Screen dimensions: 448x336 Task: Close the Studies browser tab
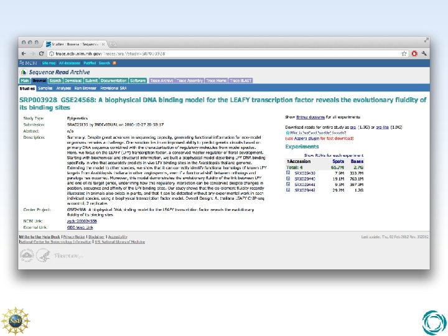coord(103,44)
